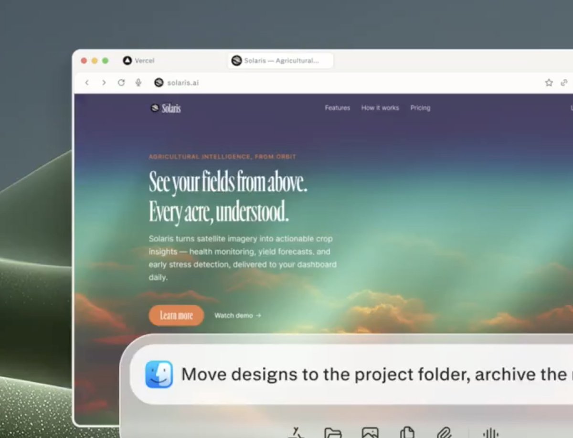The height and width of the screenshot is (438, 573).
Task: Open the Features nav item
Action: [x=338, y=108]
